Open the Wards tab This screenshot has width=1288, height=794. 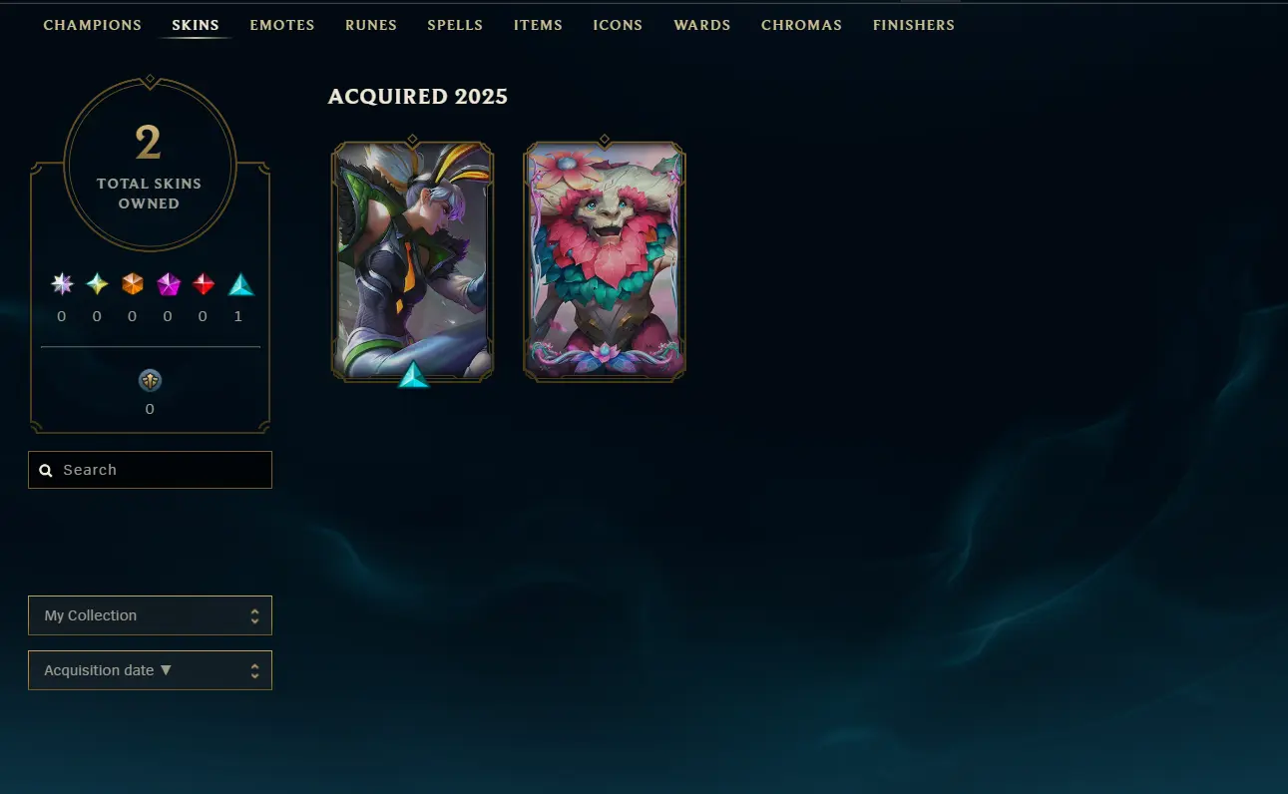[702, 25]
